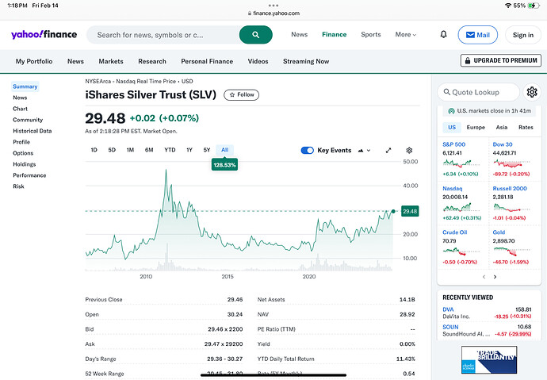The height and width of the screenshot is (380, 547).
Task: Click the Trade Brilliantly Schwab ad
Action: (x=489, y=360)
